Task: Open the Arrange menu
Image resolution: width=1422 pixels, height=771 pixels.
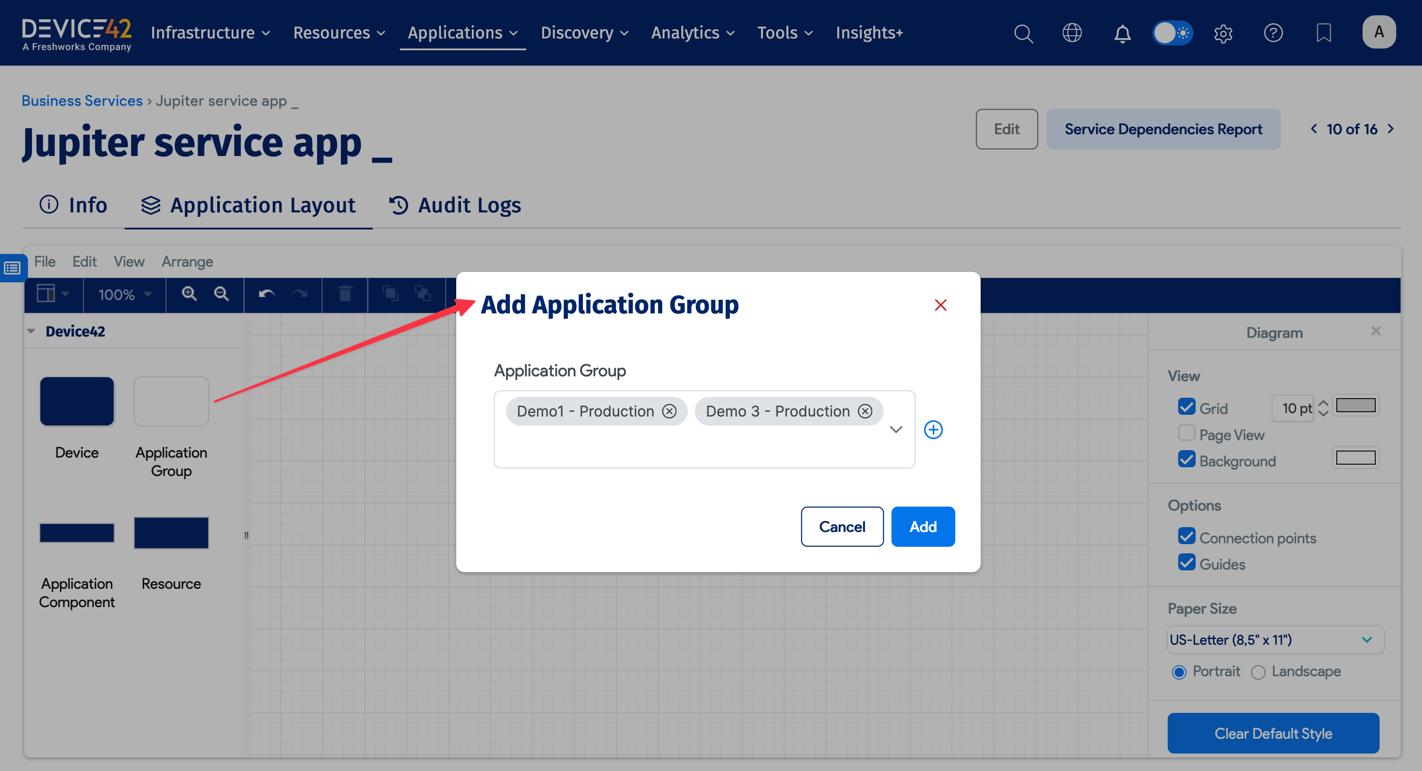Action: pos(187,261)
